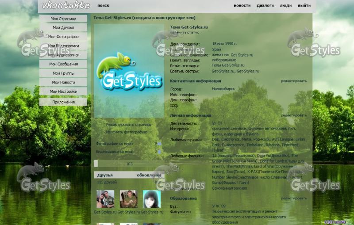Open Мои Настройки page
Image resolution: width=354 pixels, height=225 pixels.
pos(63,92)
